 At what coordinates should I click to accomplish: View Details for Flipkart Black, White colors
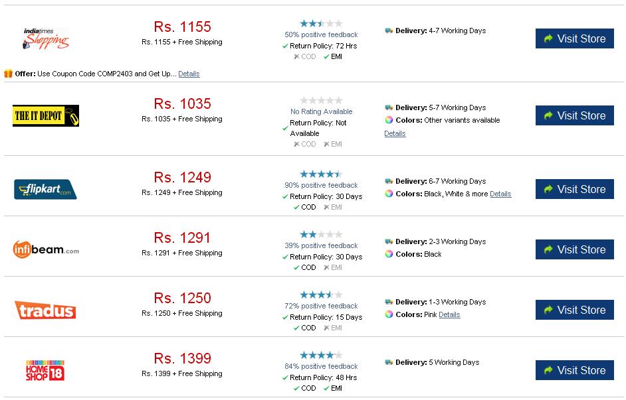500,194
